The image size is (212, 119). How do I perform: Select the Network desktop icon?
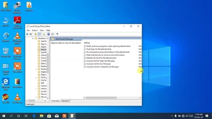pos(6,37)
